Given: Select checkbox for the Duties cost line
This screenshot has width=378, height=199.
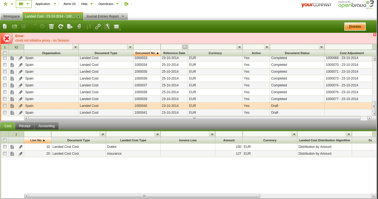Looking at the screenshot, I should pos(5,147).
